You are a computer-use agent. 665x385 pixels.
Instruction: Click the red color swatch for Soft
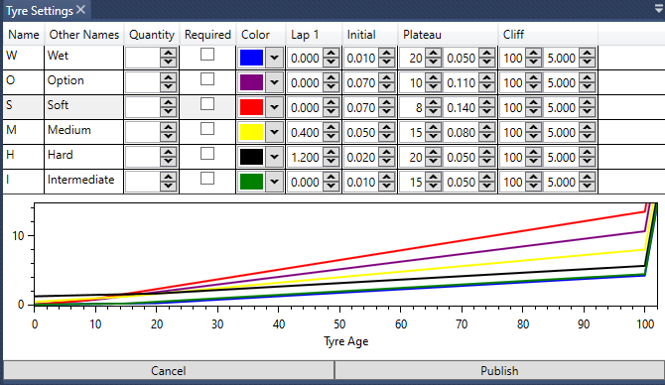251,107
